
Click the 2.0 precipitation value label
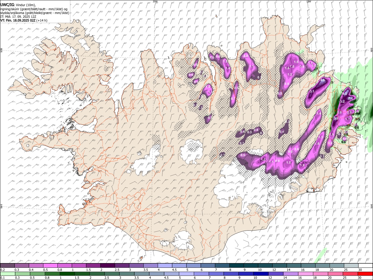click(x=349, y=112)
